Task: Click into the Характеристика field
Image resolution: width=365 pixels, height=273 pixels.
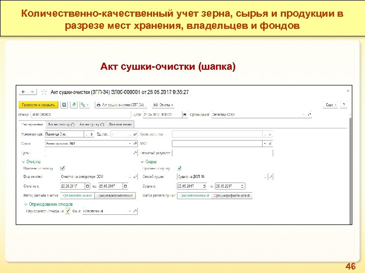Action: click(x=217, y=134)
